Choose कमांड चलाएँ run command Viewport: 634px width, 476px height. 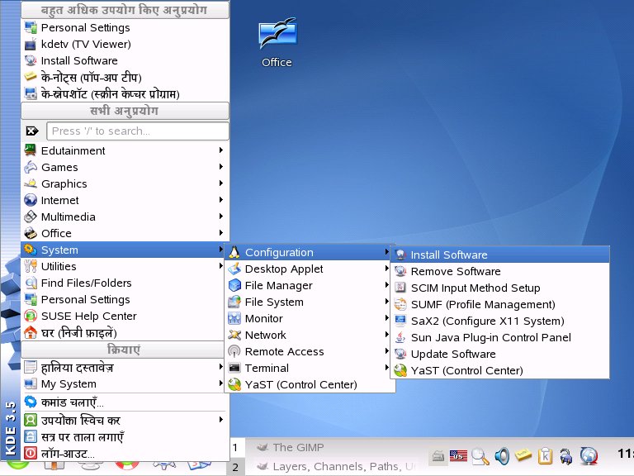tap(125, 402)
